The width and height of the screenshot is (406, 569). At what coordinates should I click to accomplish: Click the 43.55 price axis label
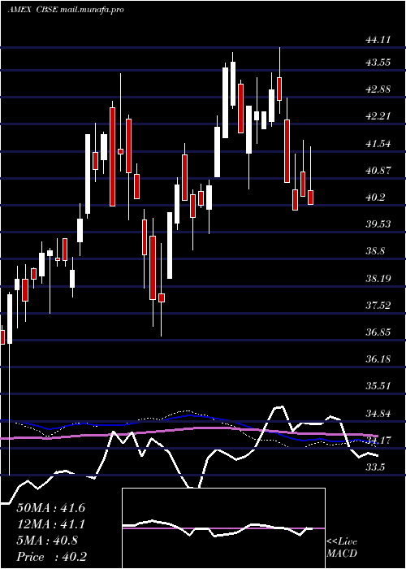coord(378,63)
